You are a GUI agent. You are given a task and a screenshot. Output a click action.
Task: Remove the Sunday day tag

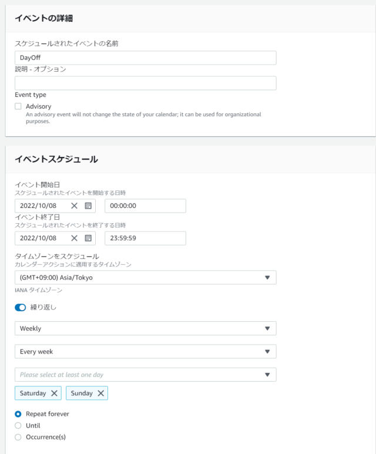pos(100,393)
